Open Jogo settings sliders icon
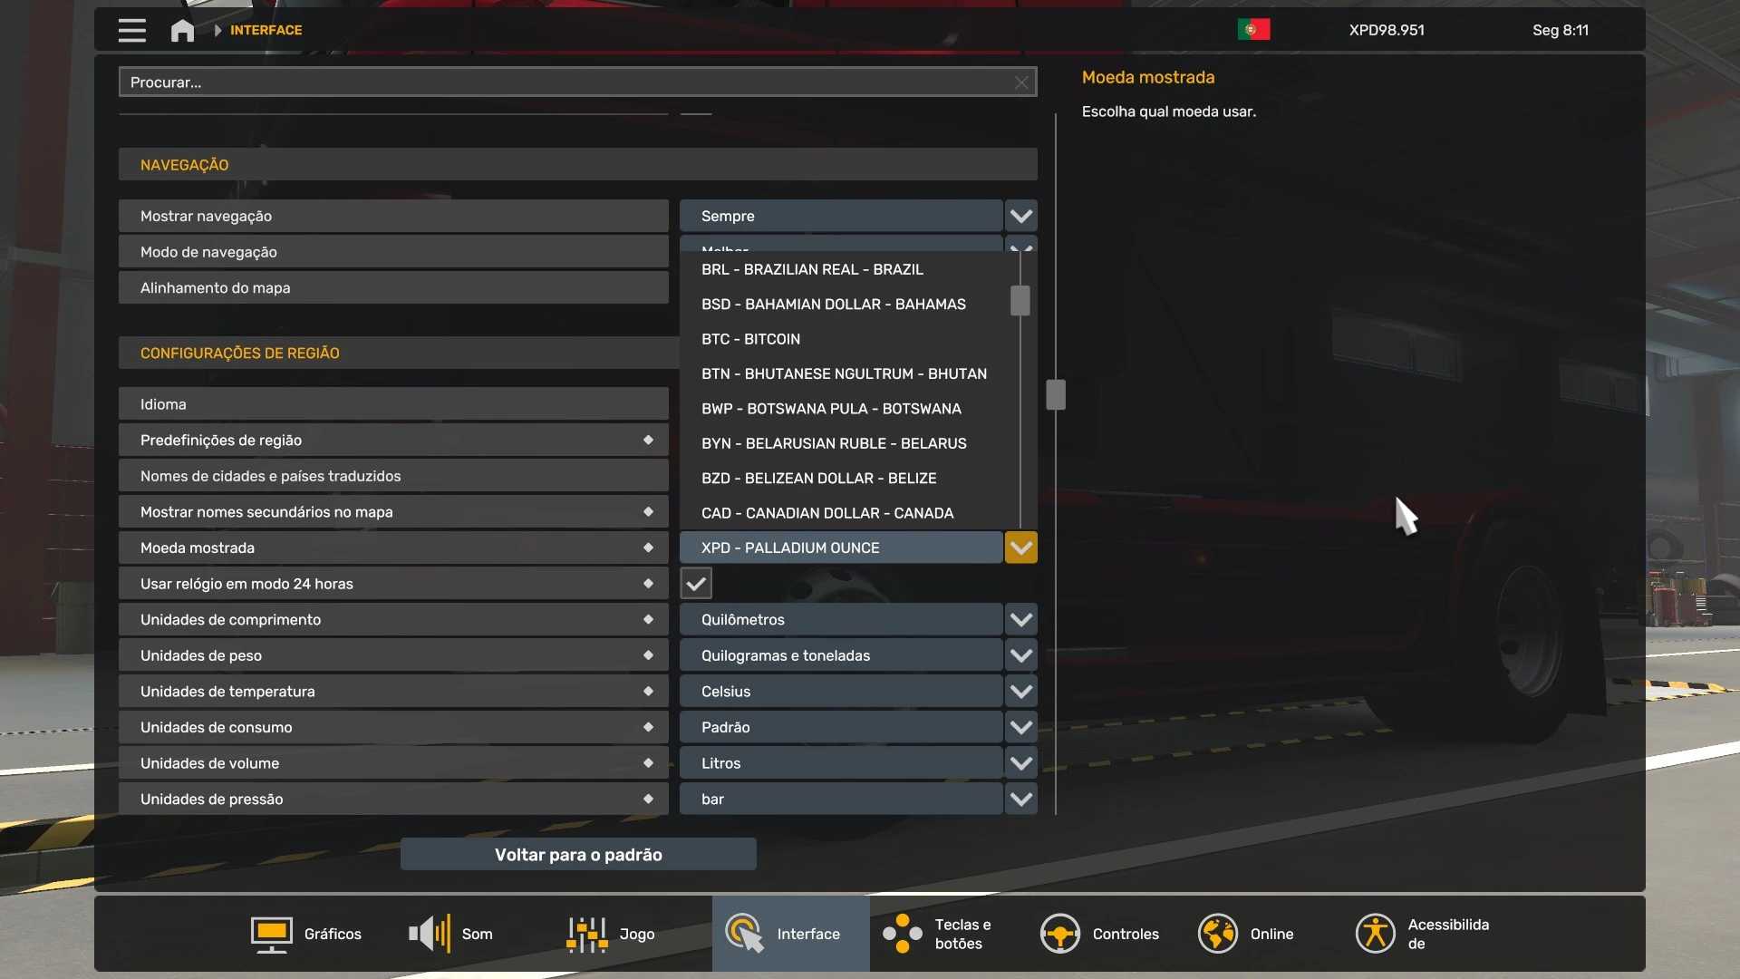 [x=587, y=934]
